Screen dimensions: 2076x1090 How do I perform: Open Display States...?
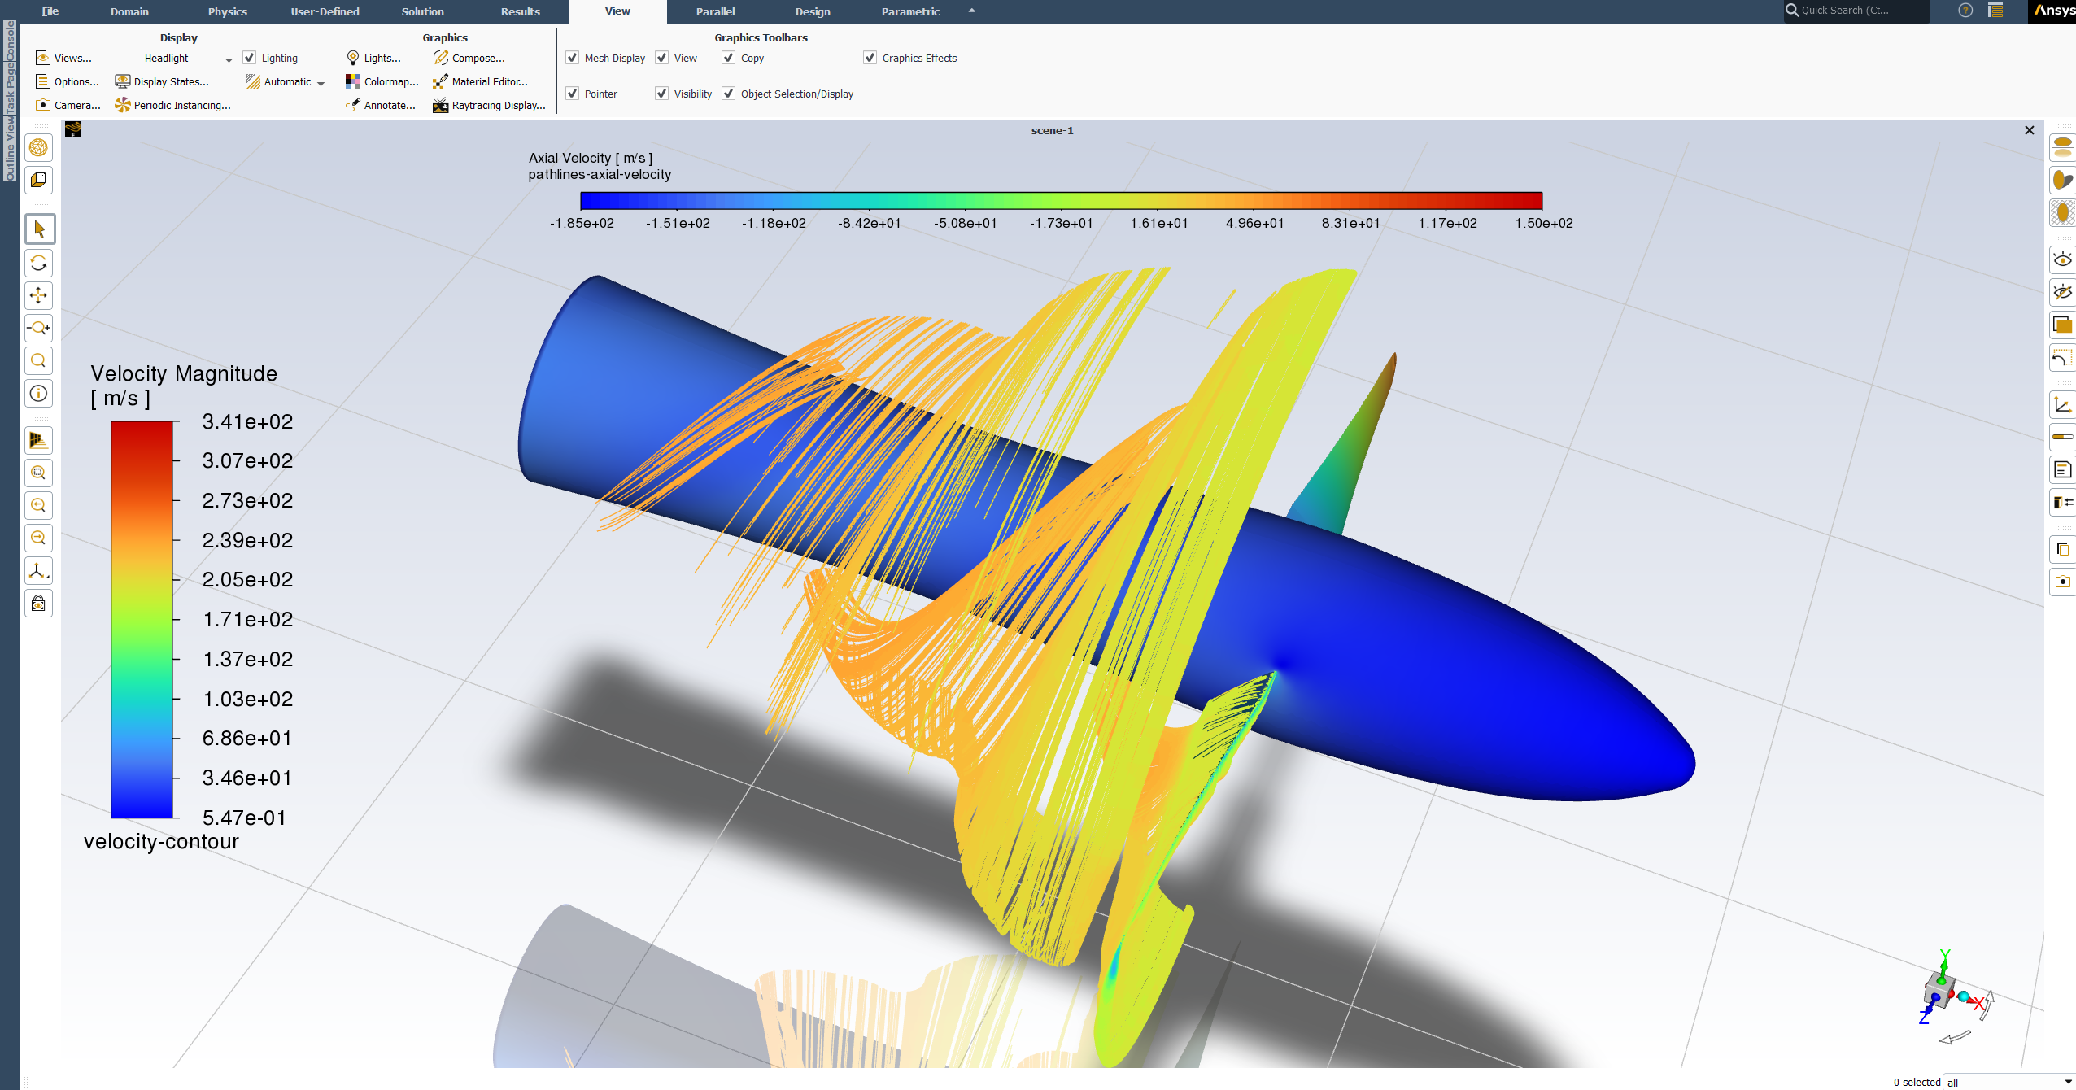(162, 82)
